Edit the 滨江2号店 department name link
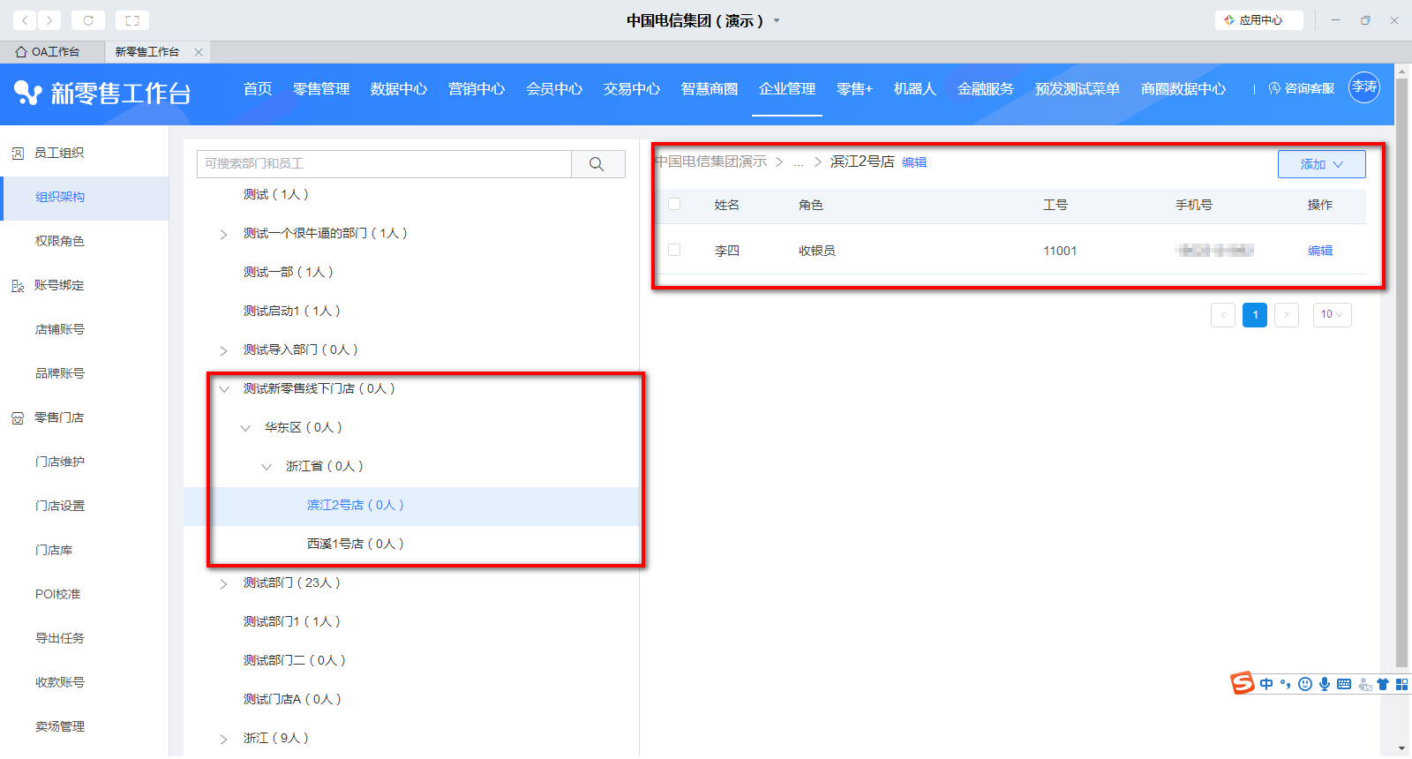 (914, 162)
